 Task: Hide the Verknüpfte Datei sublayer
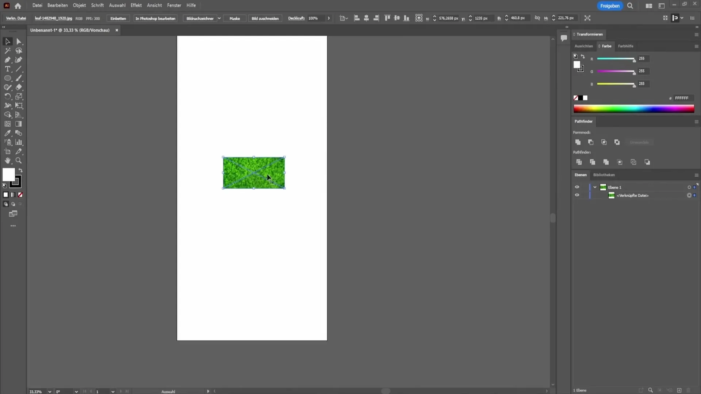coord(577,195)
